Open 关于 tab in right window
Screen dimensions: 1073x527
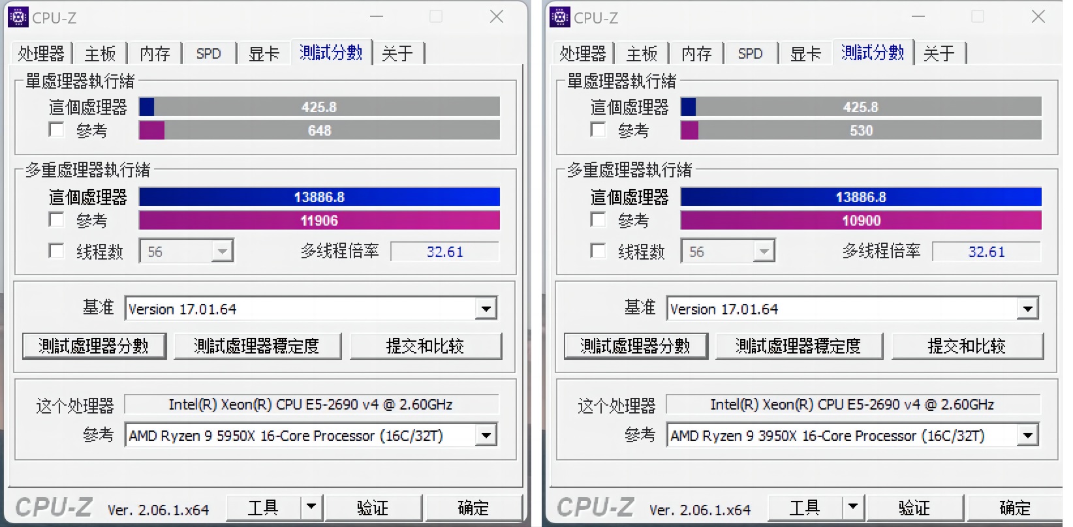tap(939, 53)
